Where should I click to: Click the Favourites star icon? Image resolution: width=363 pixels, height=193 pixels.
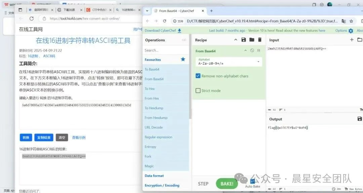point(183,59)
